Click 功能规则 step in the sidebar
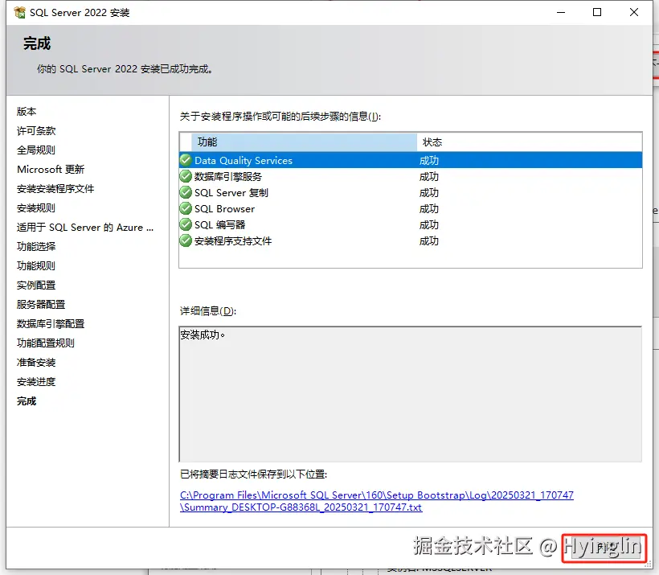The image size is (659, 575). tap(36, 266)
